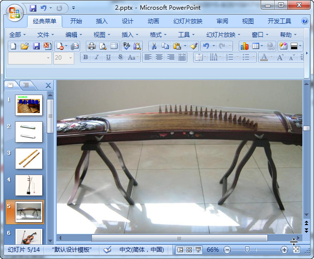Image resolution: width=314 pixels, height=259 pixels.
Task: Distribute text evenly (justify)
Action: (x=182, y=57)
